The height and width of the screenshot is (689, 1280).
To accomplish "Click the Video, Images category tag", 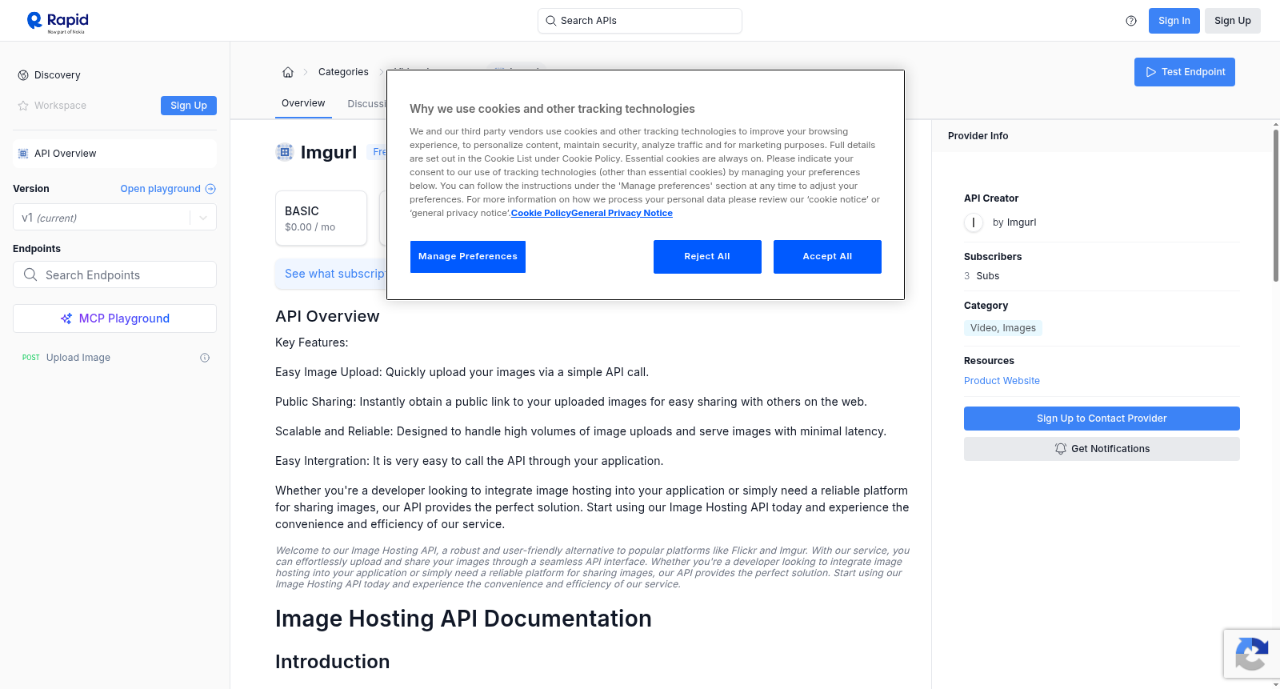I will [x=1003, y=328].
